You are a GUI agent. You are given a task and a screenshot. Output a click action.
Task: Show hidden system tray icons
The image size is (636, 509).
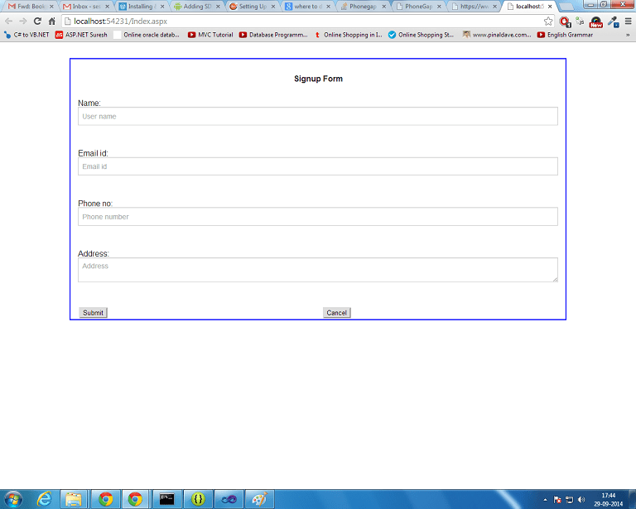pyautogui.click(x=545, y=500)
